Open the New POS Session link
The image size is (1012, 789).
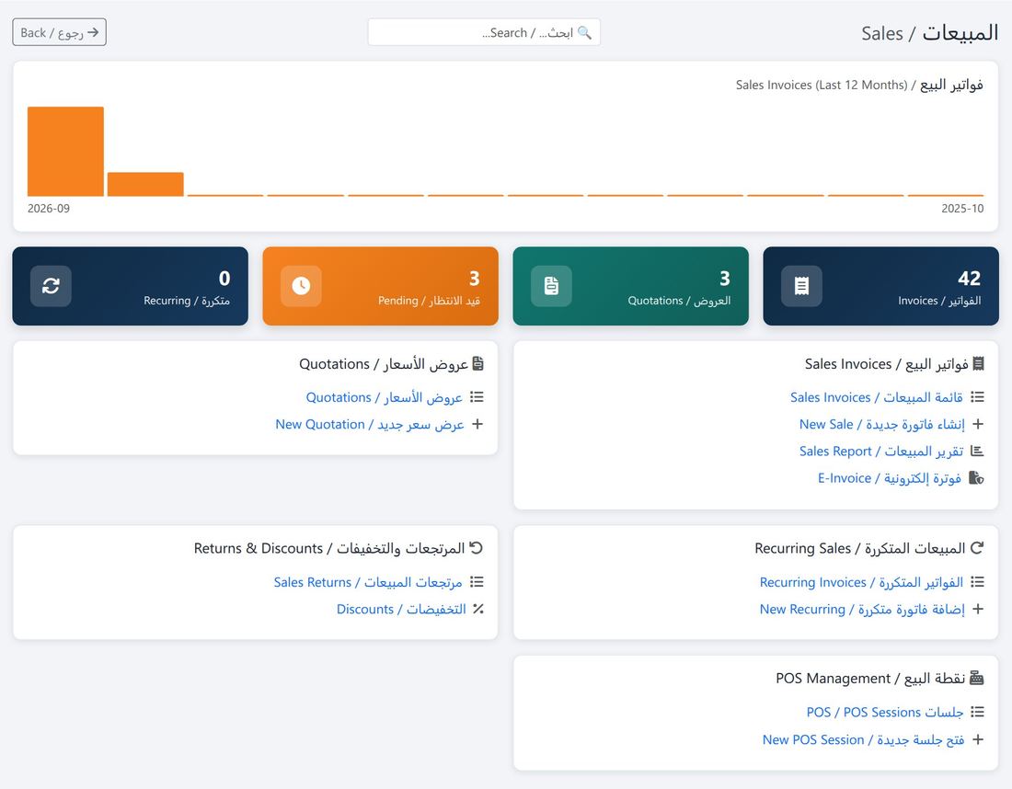tap(864, 740)
